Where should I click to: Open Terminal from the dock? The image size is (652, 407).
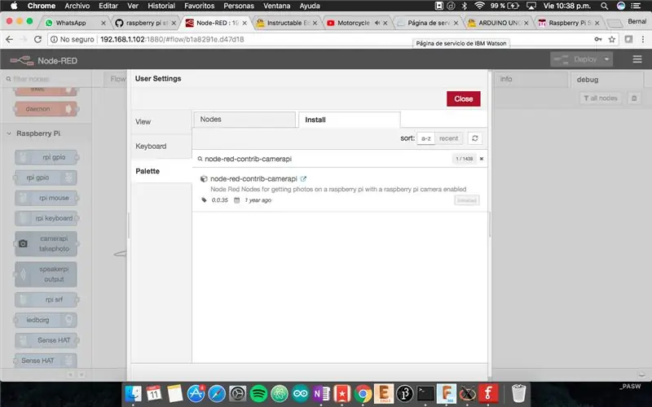425,393
